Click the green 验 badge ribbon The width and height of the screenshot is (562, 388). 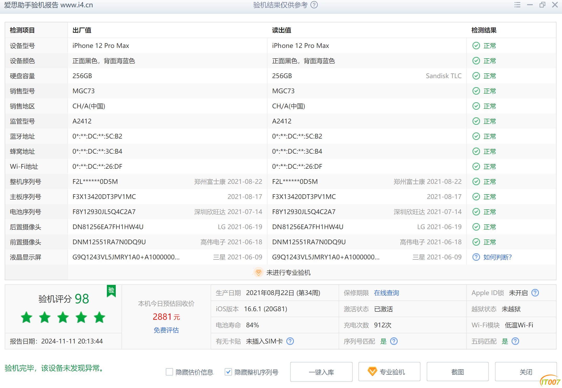pyautogui.click(x=111, y=291)
